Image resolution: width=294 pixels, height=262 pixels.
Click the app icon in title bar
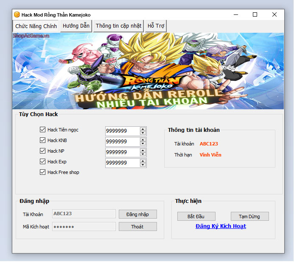pos(17,14)
